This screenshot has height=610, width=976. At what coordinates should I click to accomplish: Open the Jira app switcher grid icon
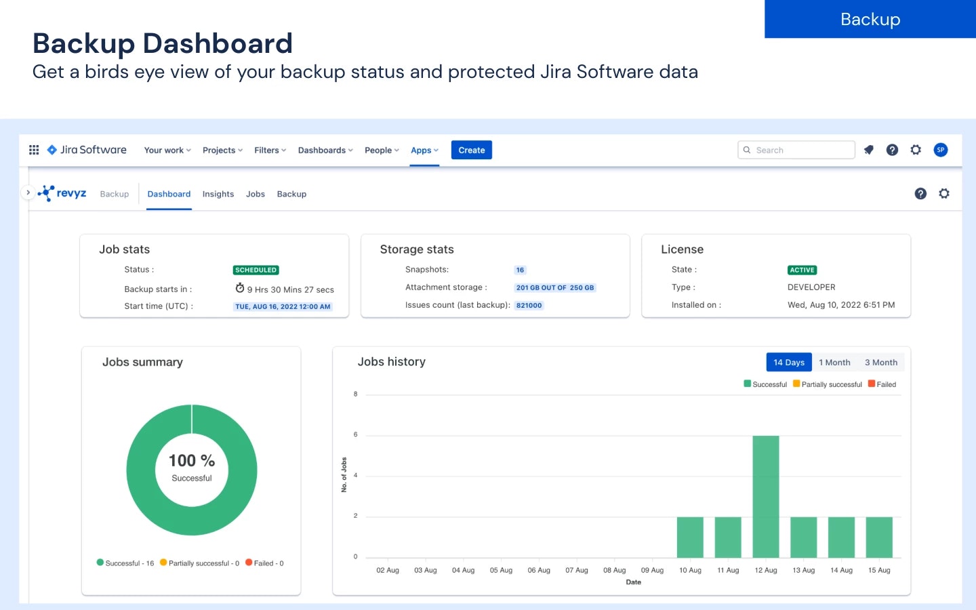[x=34, y=150]
